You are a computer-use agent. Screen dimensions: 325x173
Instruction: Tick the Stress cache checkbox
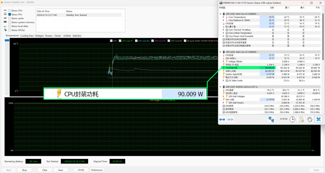tap(10, 18)
